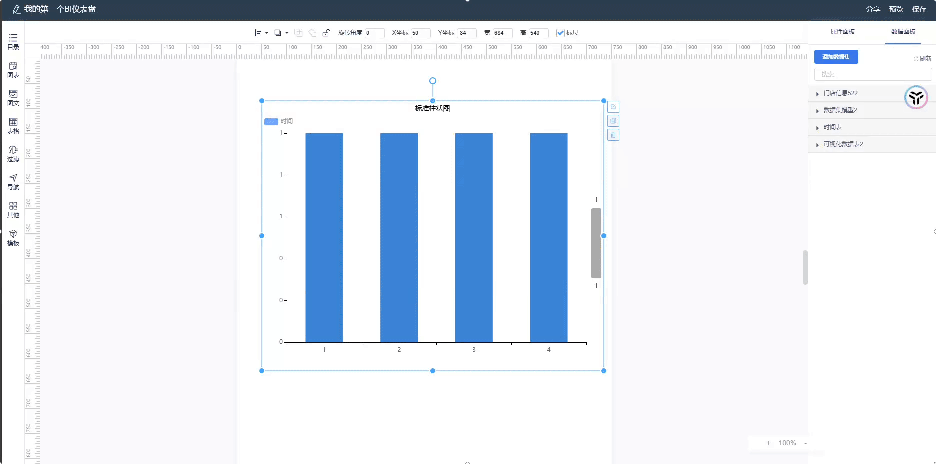Click the first blue bar labeled 1
This screenshot has height=464, width=936.
[324, 238]
